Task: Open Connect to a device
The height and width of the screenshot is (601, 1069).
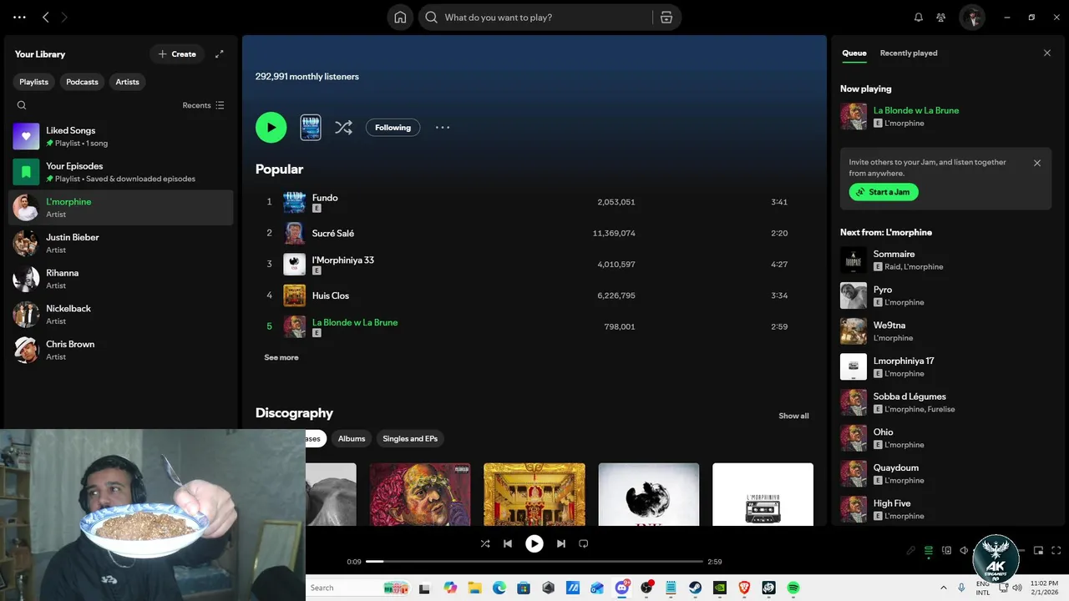Action: pyautogui.click(x=946, y=551)
